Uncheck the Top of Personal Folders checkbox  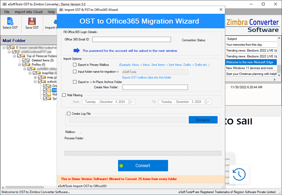pyautogui.click(x=19, y=56)
